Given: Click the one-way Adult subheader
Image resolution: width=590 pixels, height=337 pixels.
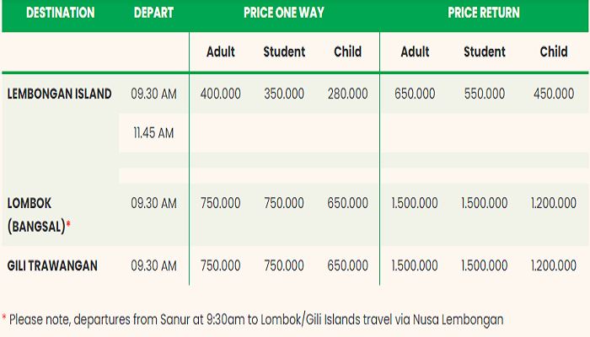Looking at the screenshot, I should click(x=221, y=51).
